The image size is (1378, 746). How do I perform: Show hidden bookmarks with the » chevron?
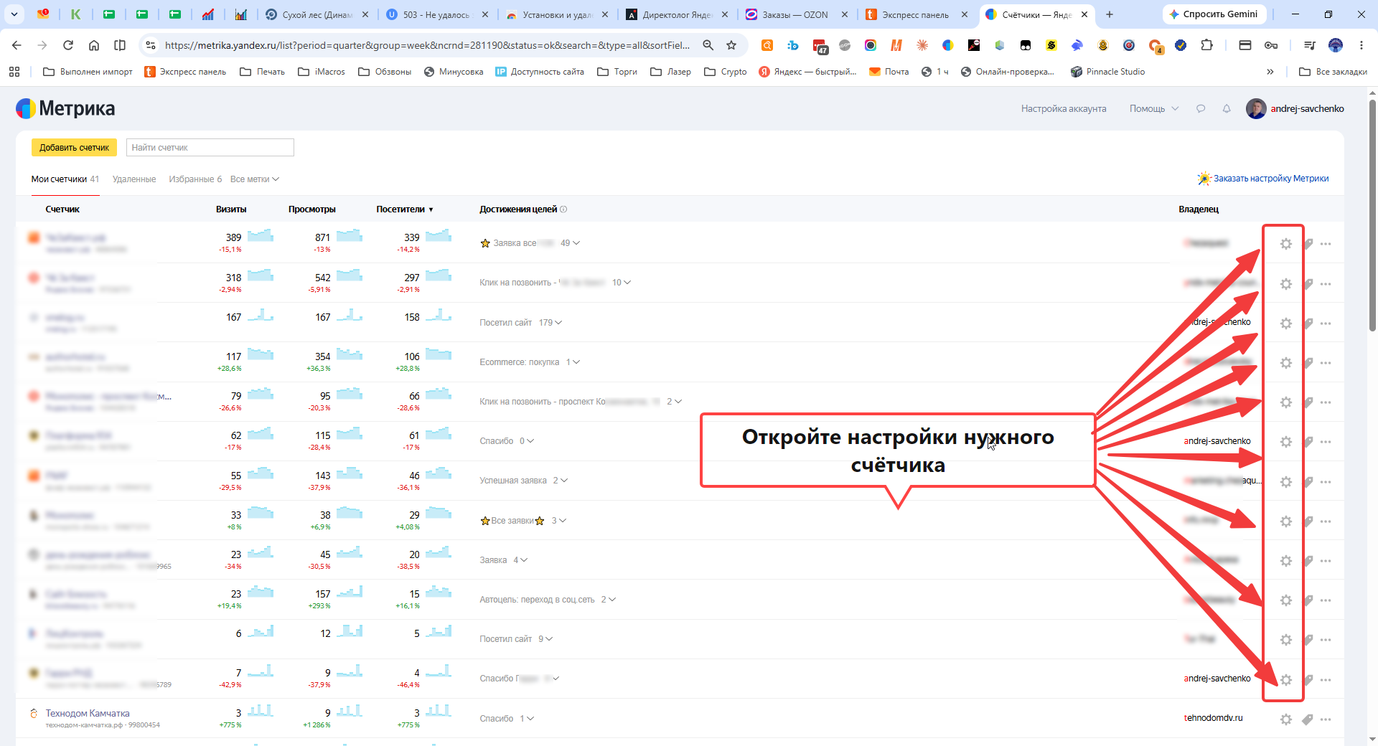click(1270, 72)
